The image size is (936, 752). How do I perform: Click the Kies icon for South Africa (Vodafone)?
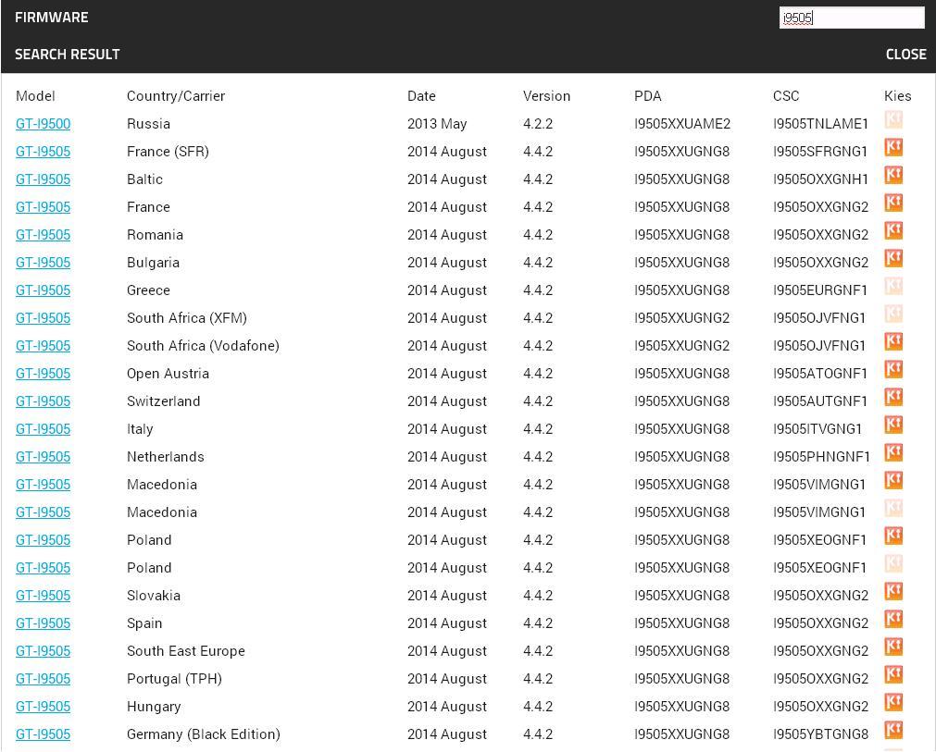[893, 341]
